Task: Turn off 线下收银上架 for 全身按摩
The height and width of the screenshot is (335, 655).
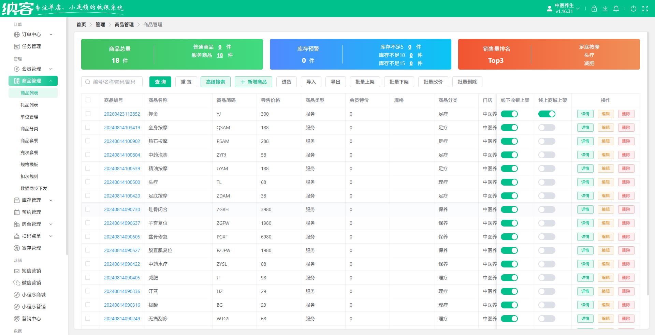Action: 509,128
